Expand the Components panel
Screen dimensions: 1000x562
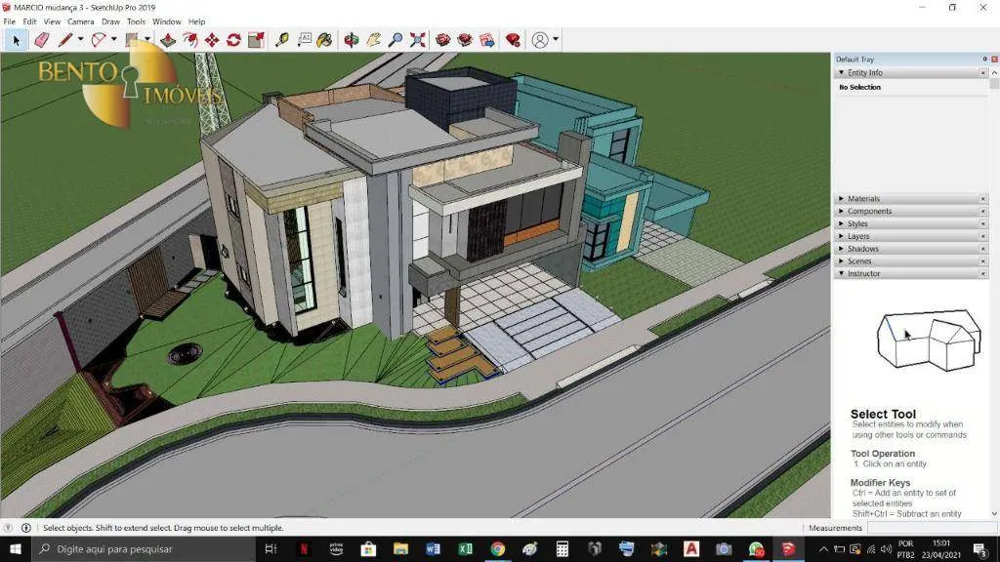click(841, 211)
